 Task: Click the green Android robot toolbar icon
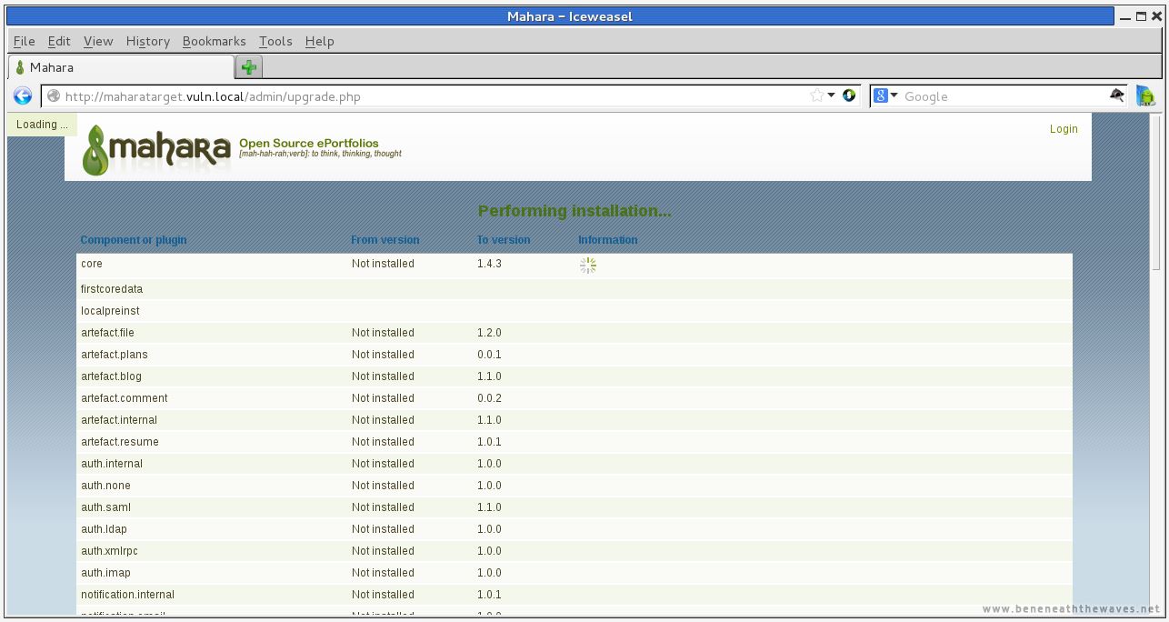[x=1145, y=95]
